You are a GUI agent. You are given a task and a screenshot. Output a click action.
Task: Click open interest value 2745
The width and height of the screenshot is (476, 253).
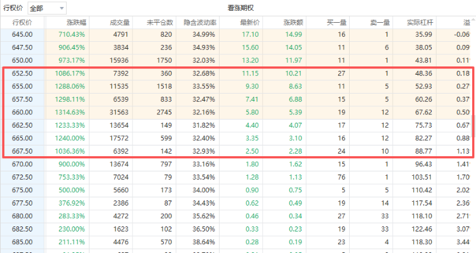164,113
